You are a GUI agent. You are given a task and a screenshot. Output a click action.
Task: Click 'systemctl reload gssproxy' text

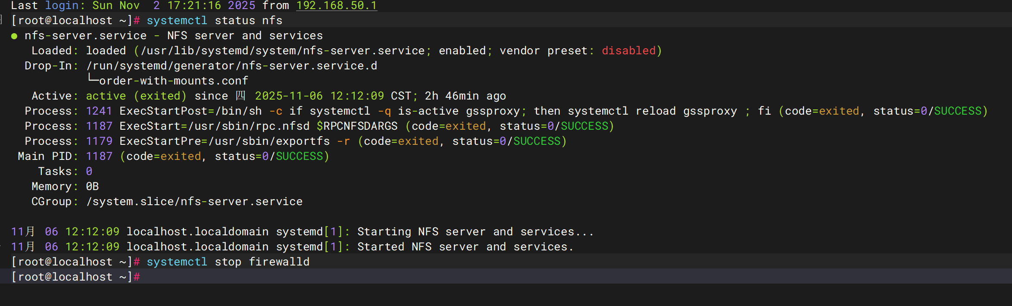click(653, 111)
